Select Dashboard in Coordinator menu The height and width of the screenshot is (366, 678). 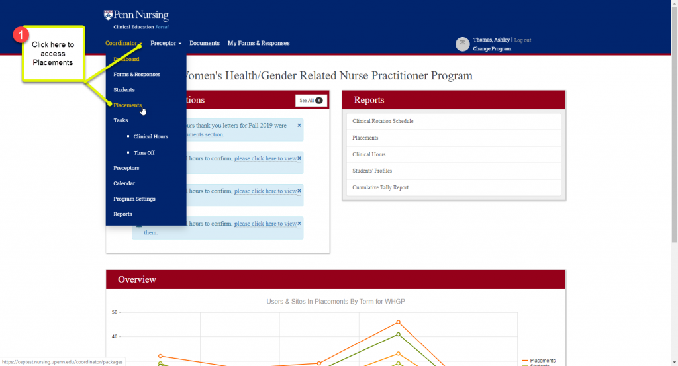126,59
